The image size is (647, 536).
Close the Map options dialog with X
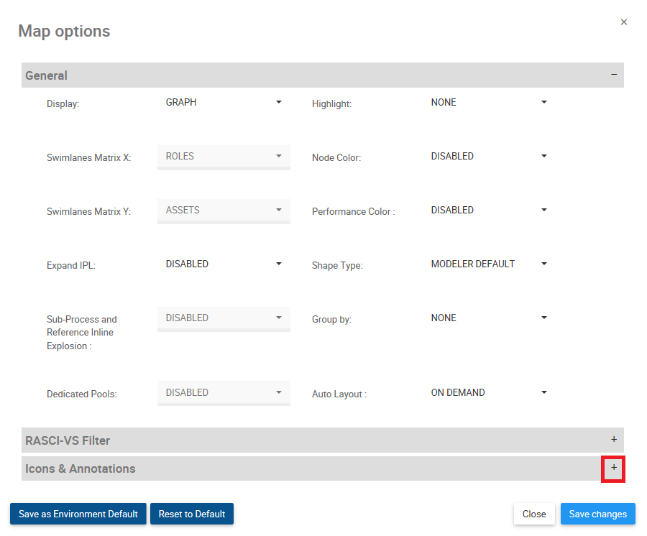[624, 22]
